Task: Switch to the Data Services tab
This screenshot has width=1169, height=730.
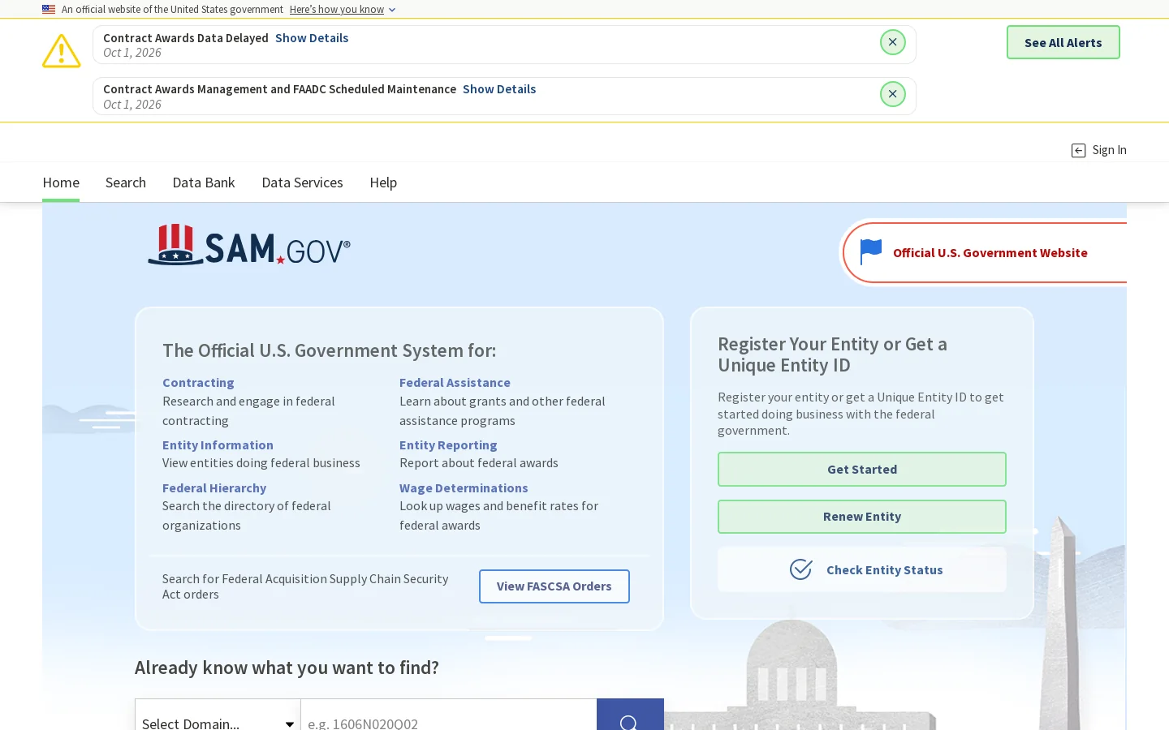Action: pos(302,182)
